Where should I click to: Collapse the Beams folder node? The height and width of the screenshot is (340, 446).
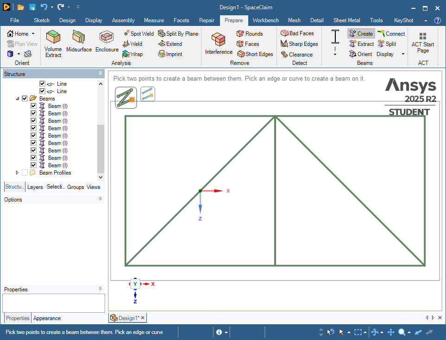(18, 99)
